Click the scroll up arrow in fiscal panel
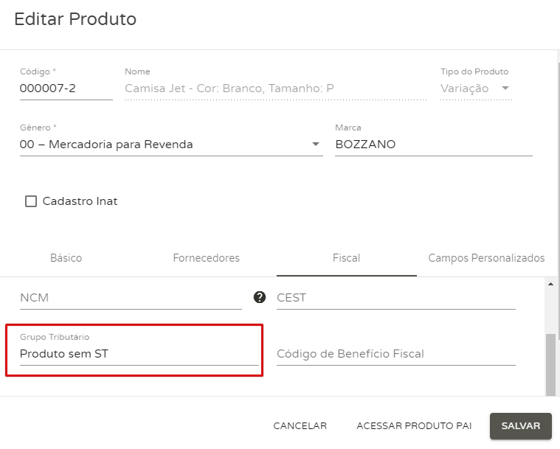560x449 pixels. [x=550, y=283]
